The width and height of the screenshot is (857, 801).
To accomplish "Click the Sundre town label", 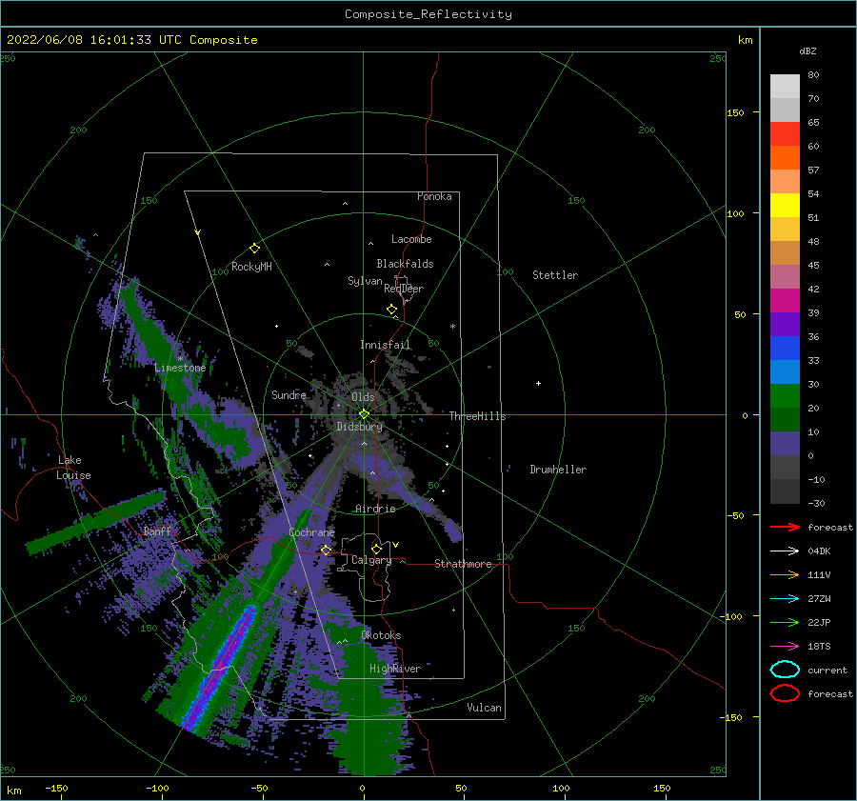I will [289, 394].
